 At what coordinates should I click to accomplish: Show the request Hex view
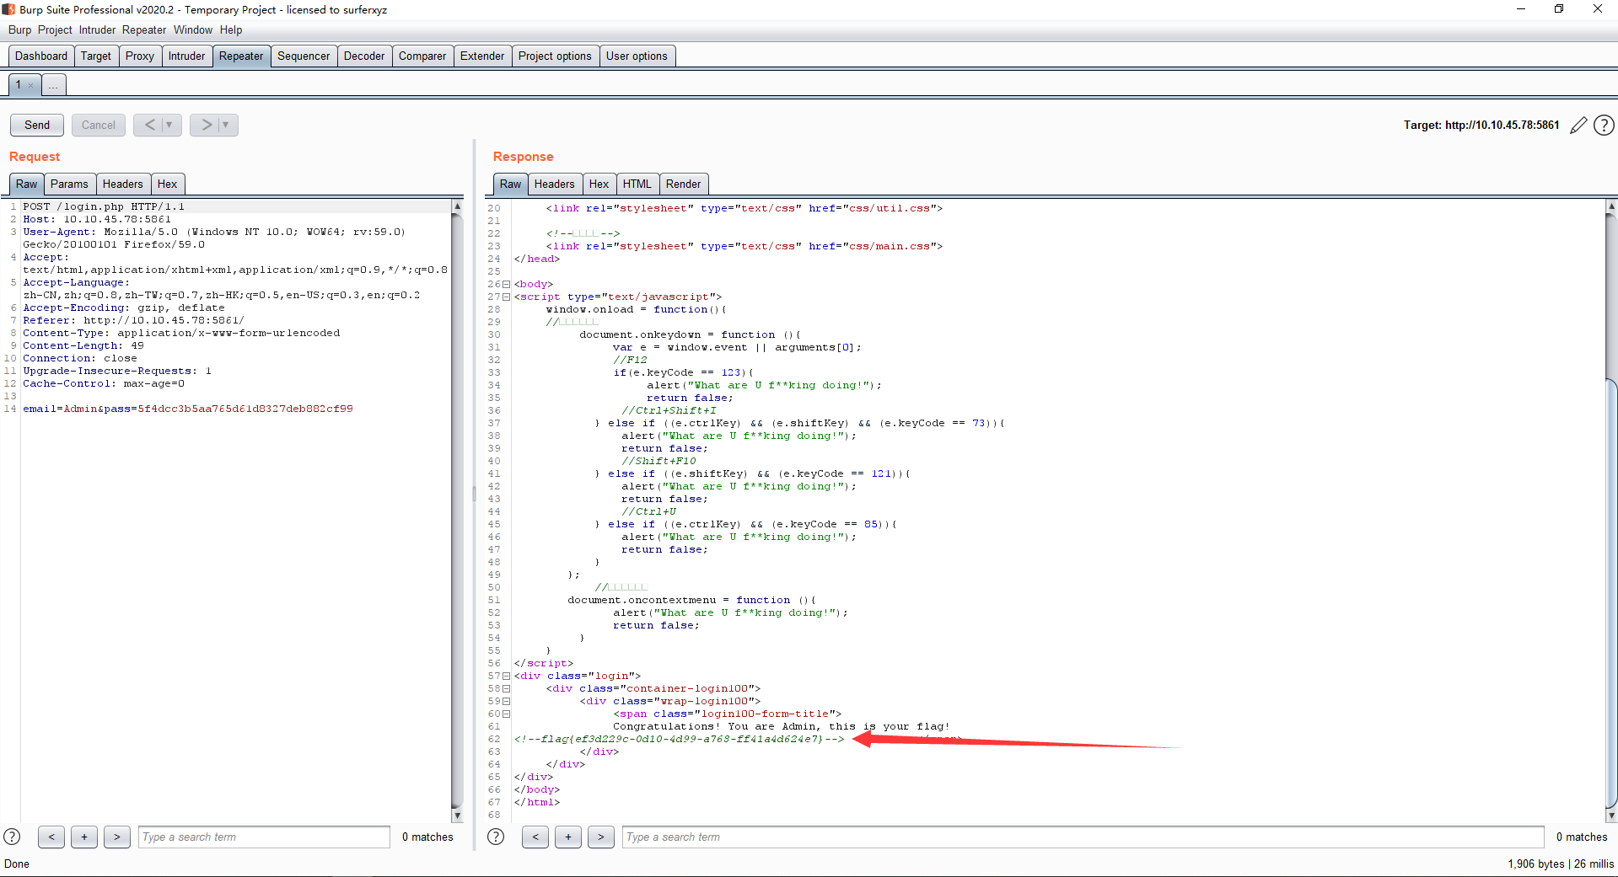[x=168, y=184]
